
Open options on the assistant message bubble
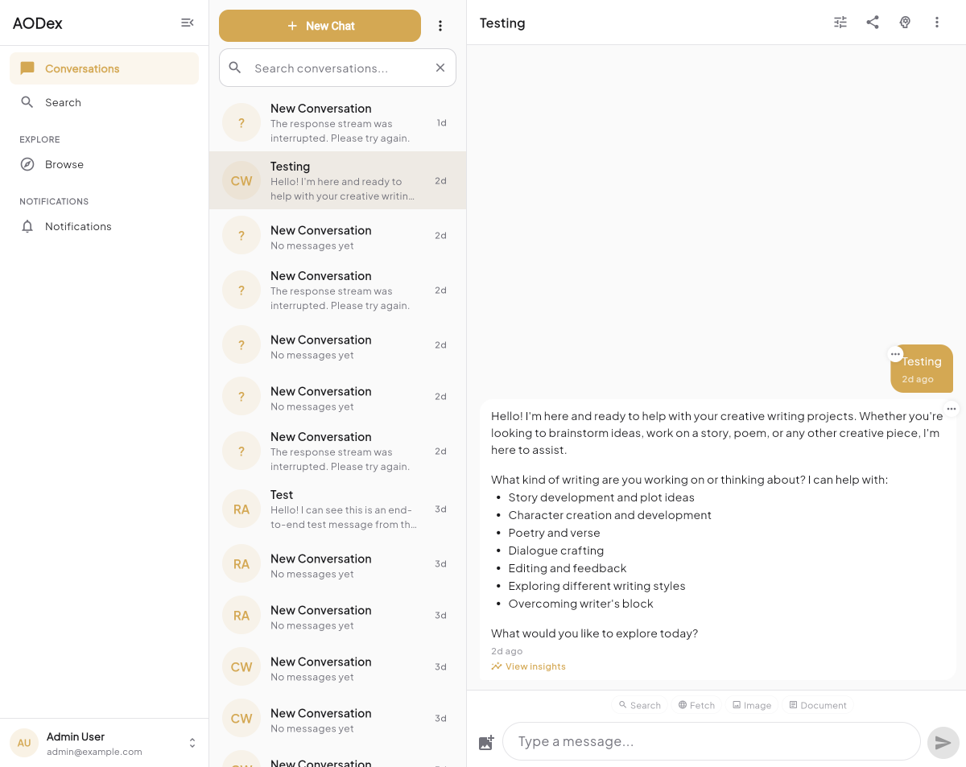[x=952, y=409]
